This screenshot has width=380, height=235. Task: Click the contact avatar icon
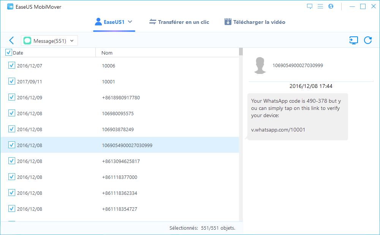coord(260,66)
